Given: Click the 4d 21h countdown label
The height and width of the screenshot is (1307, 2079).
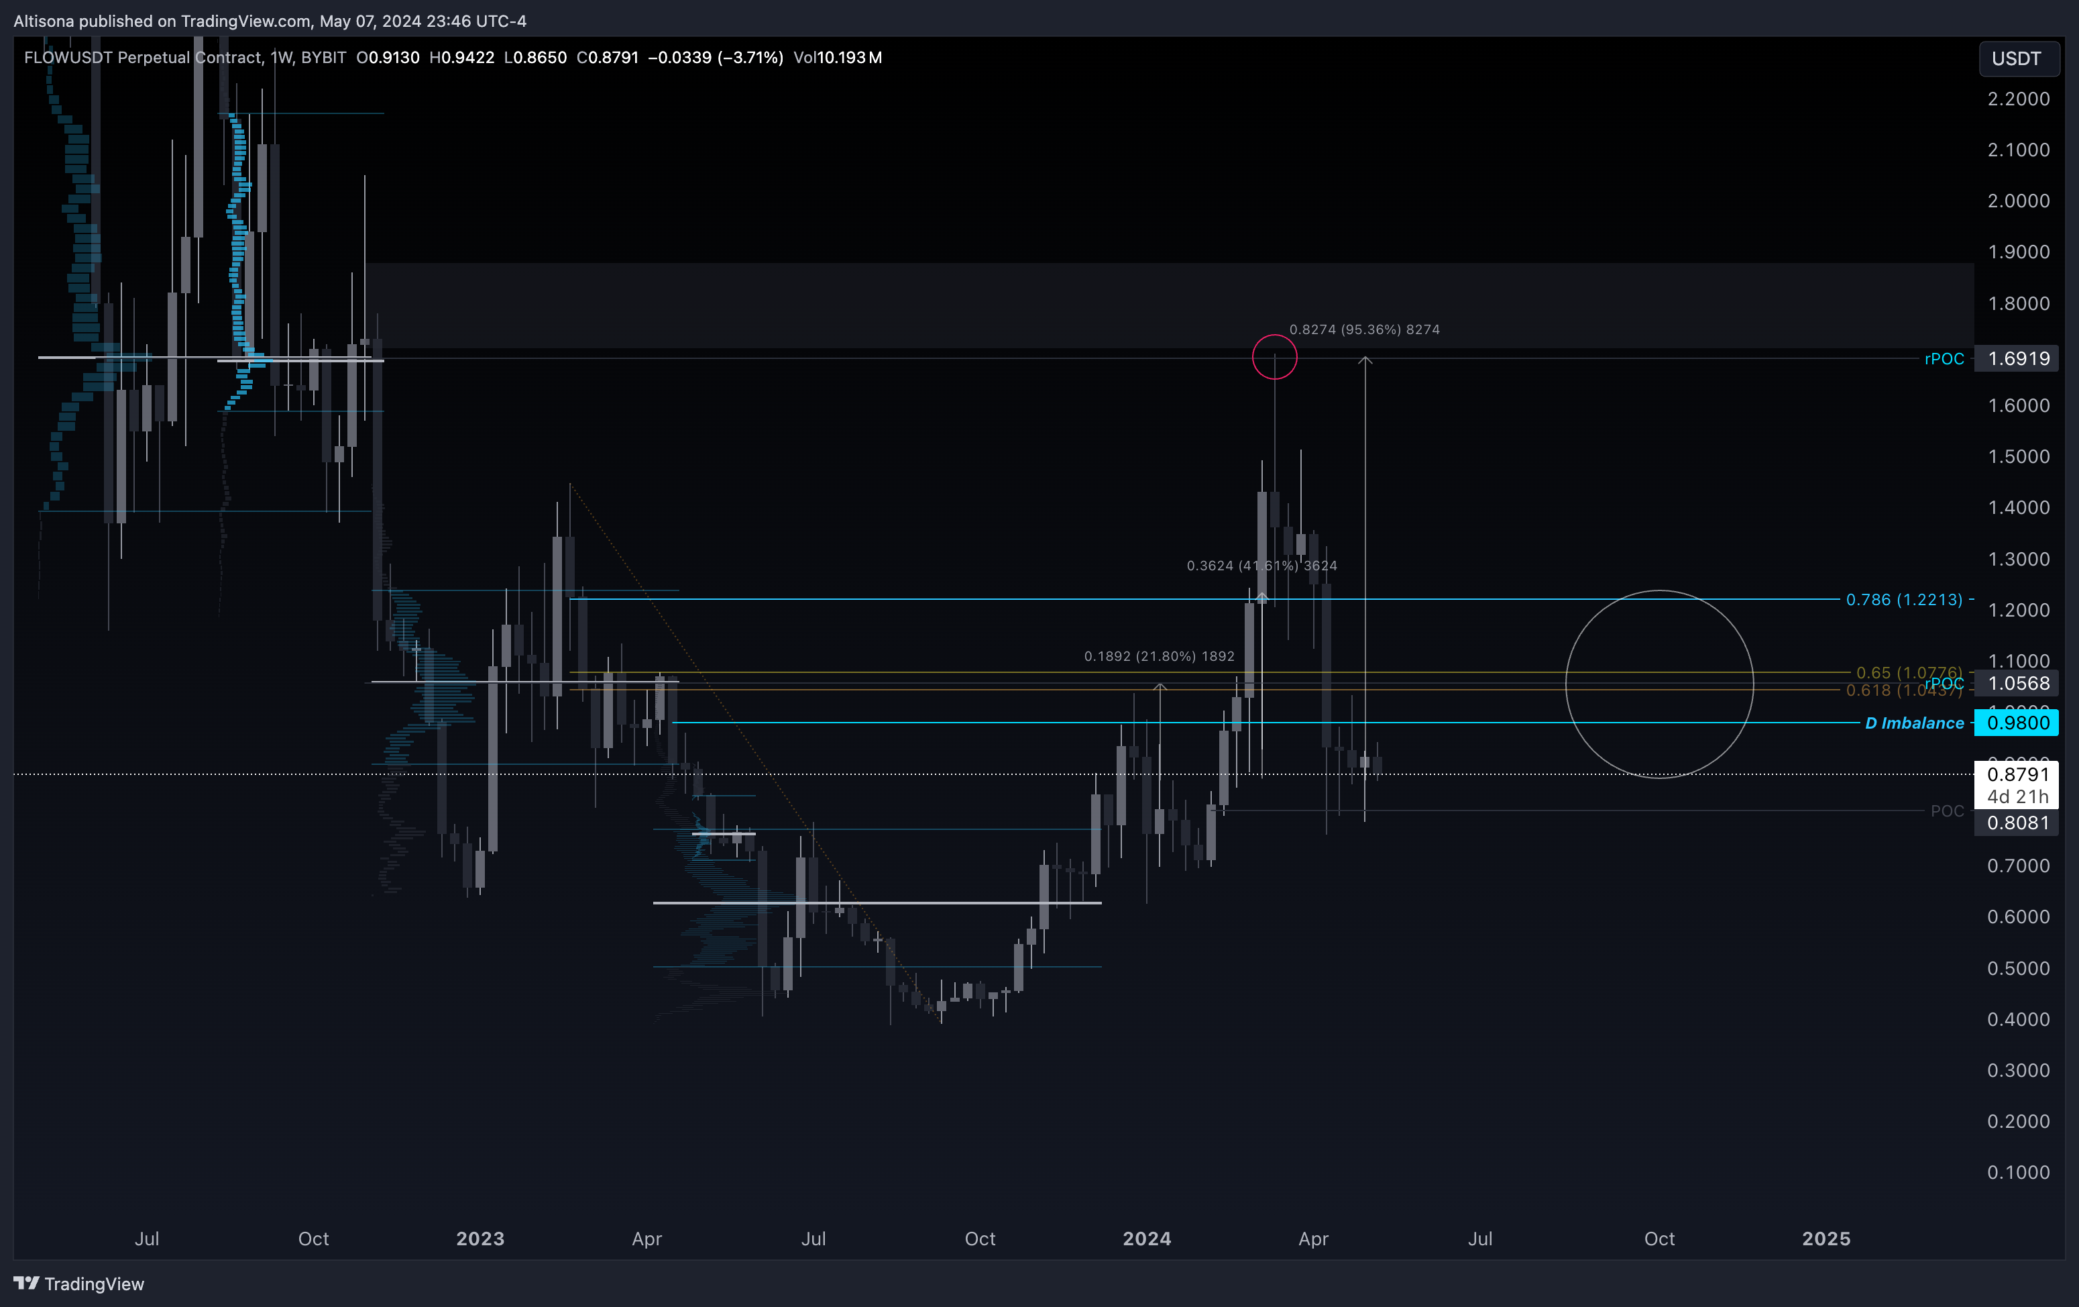Looking at the screenshot, I should click(2017, 796).
